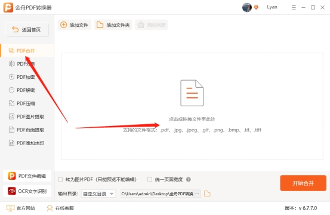This screenshot has width=330, height=215.
Task: Minimize the converter window
Action: coord(303,8)
